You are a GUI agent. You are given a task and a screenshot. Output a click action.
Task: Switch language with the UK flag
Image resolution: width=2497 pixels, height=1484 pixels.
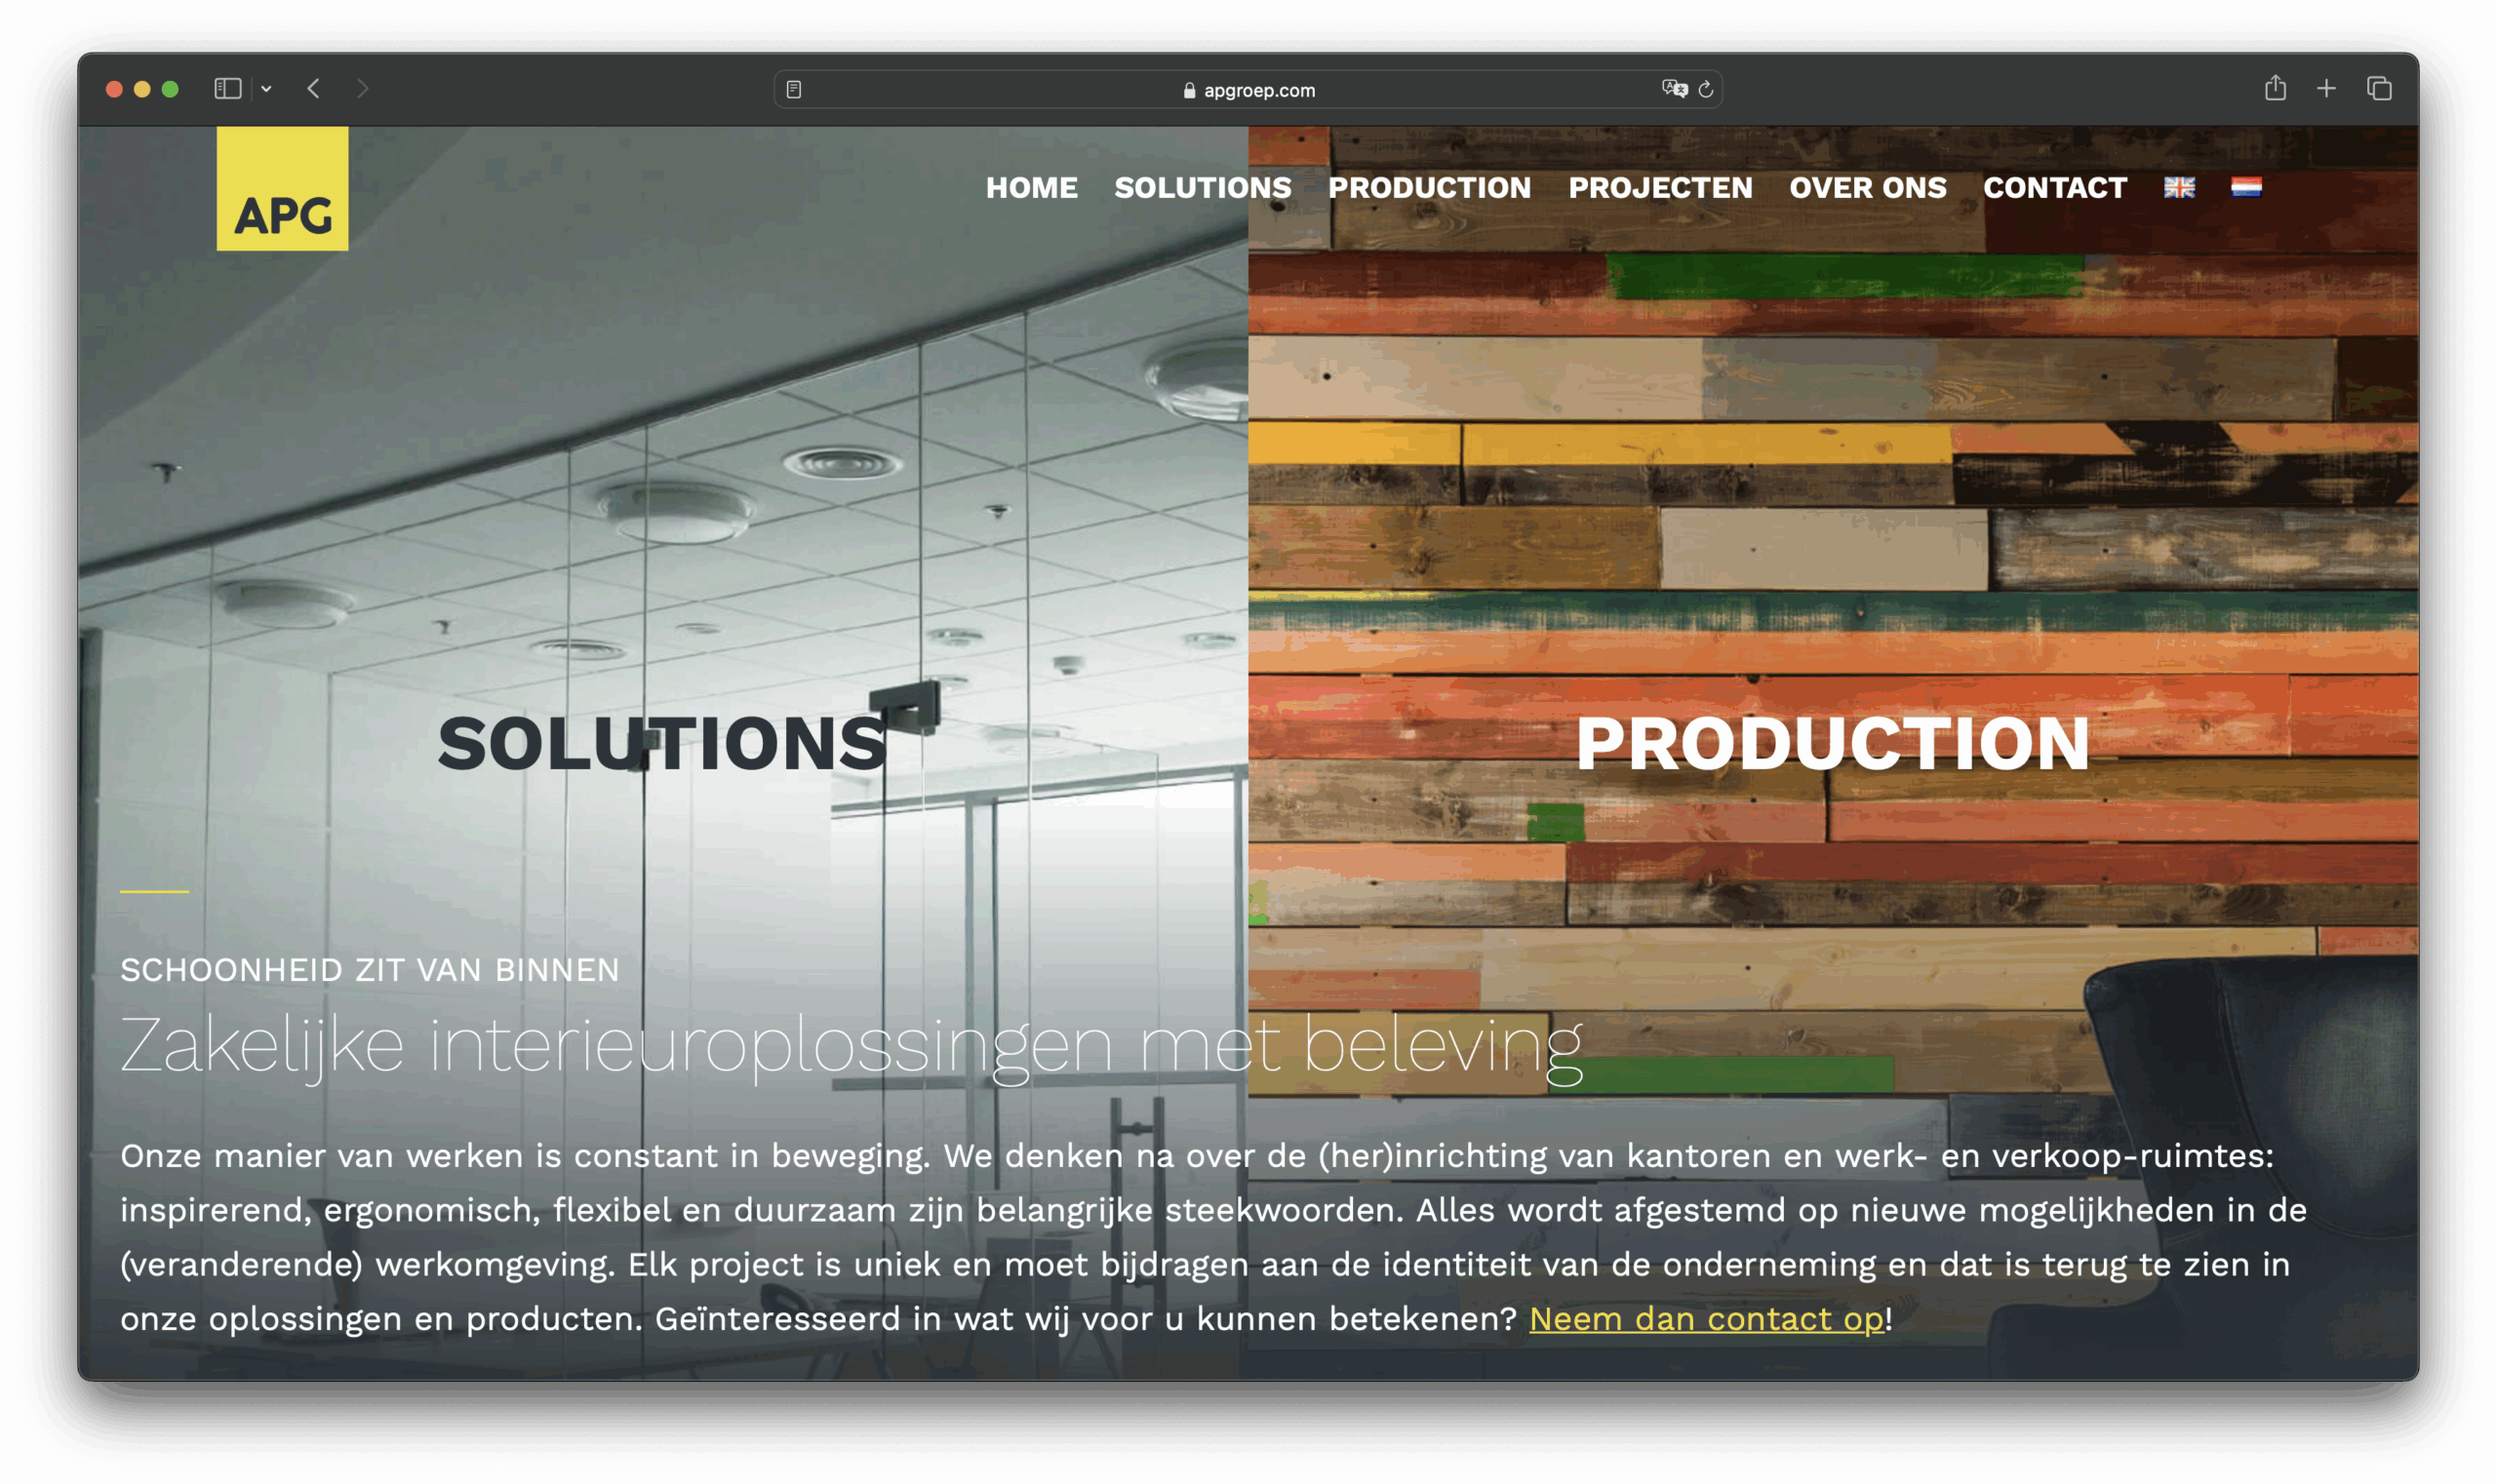point(2179,187)
